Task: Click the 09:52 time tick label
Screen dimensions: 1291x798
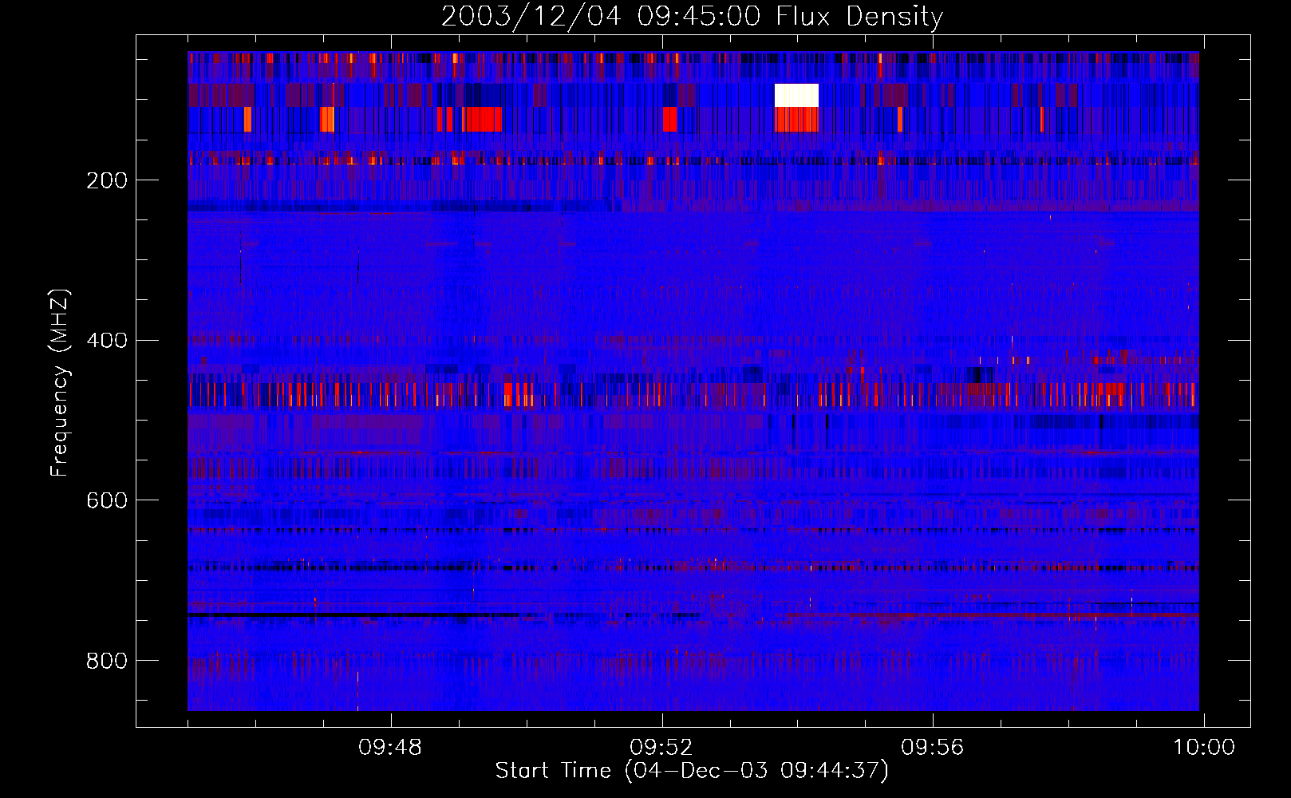Action: tap(661, 748)
